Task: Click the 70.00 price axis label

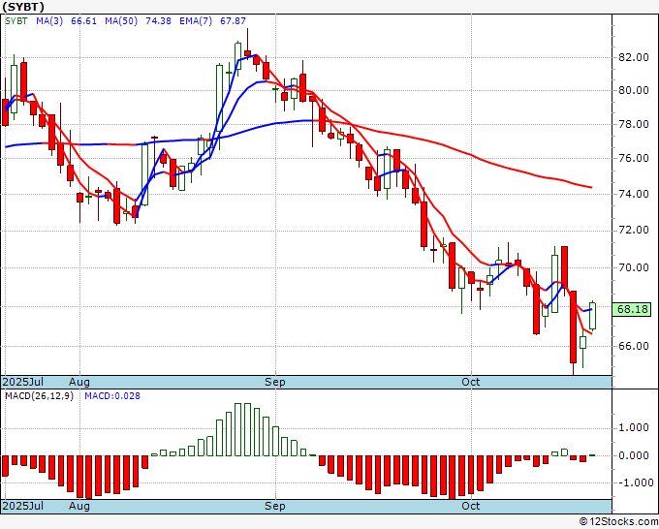Action: tap(634, 267)
